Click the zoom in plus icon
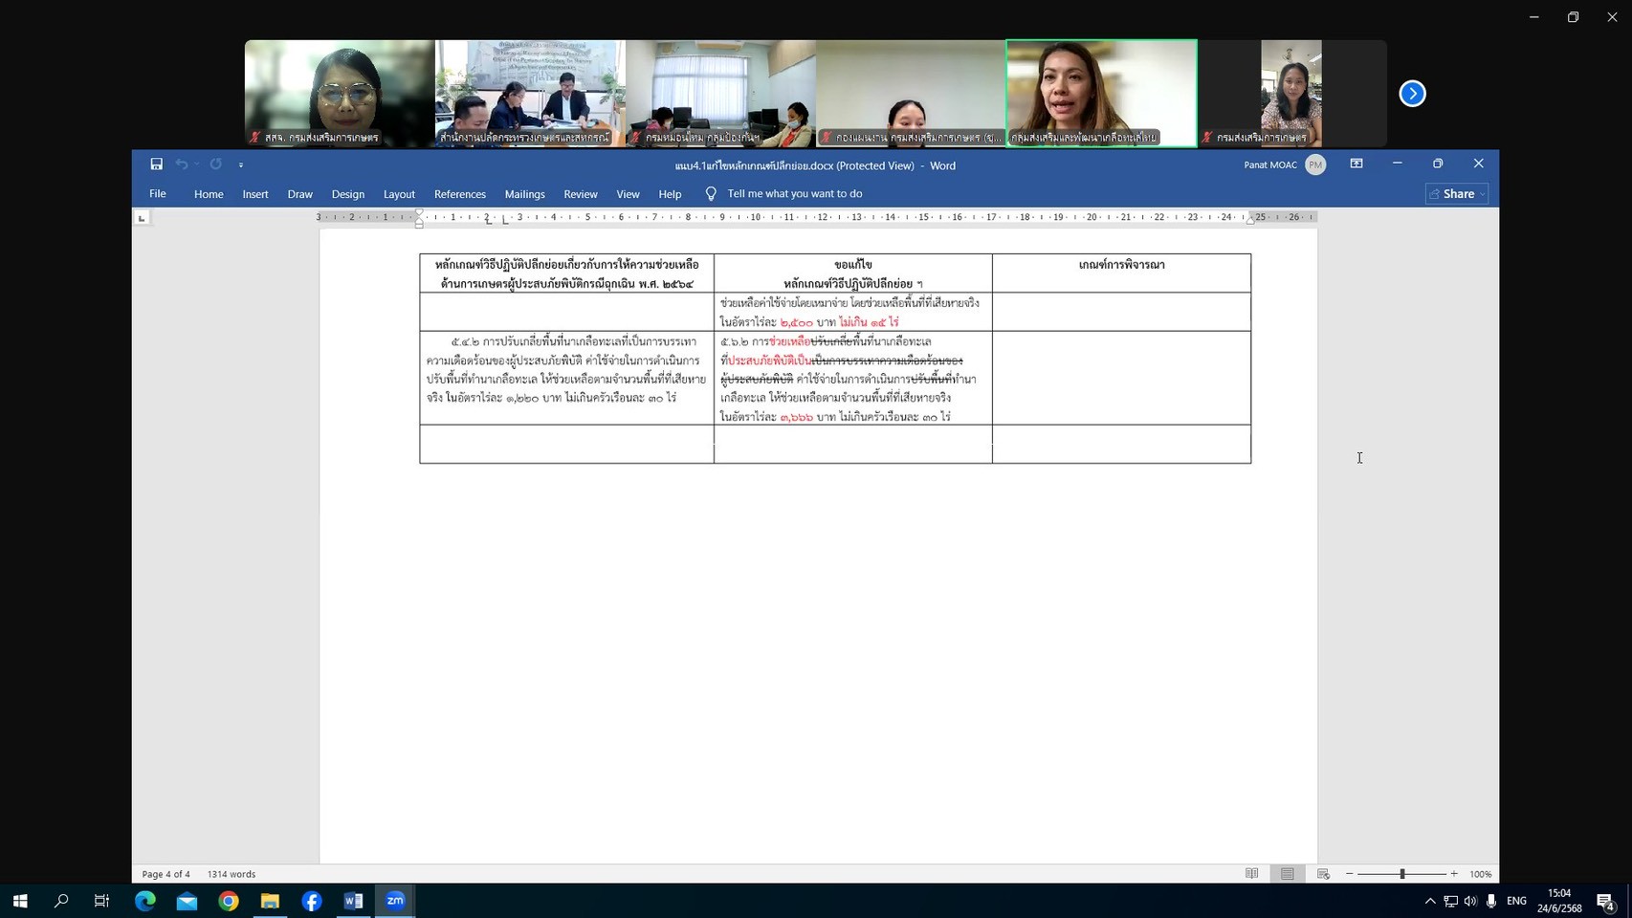1632x918 pixels. pyautogui.click(x=1454, y=874)
